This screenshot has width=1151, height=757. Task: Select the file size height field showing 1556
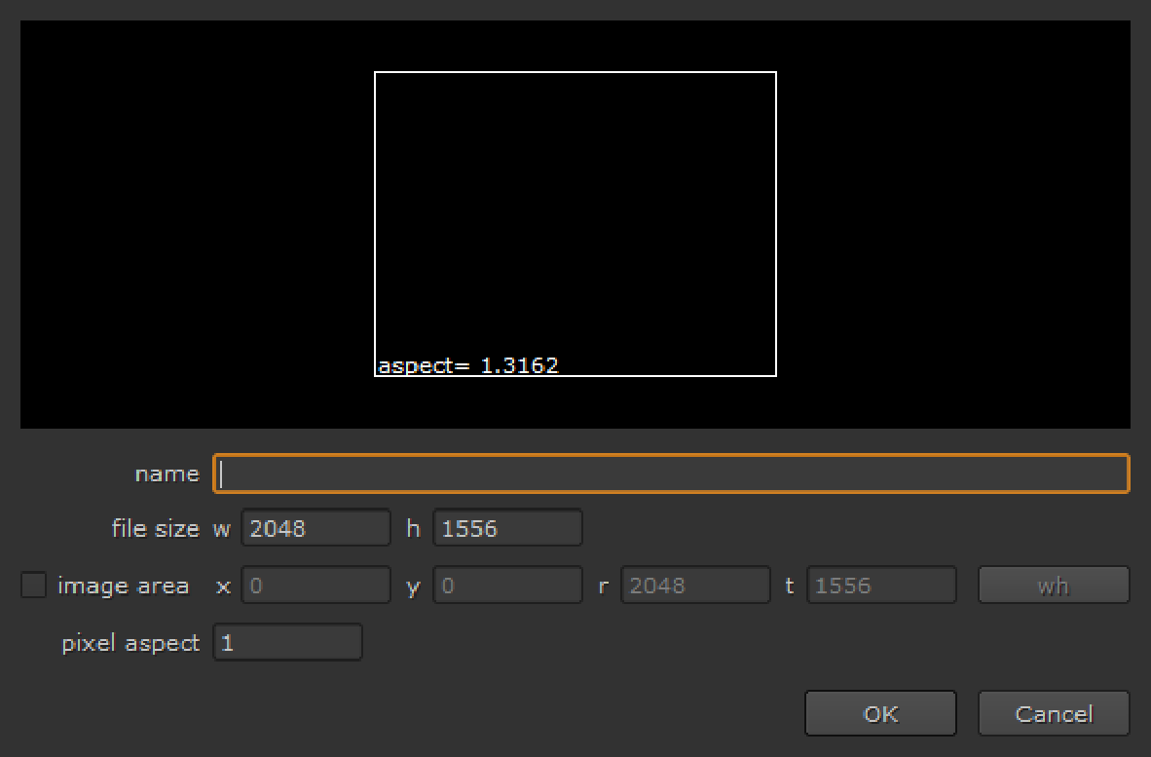506,528
